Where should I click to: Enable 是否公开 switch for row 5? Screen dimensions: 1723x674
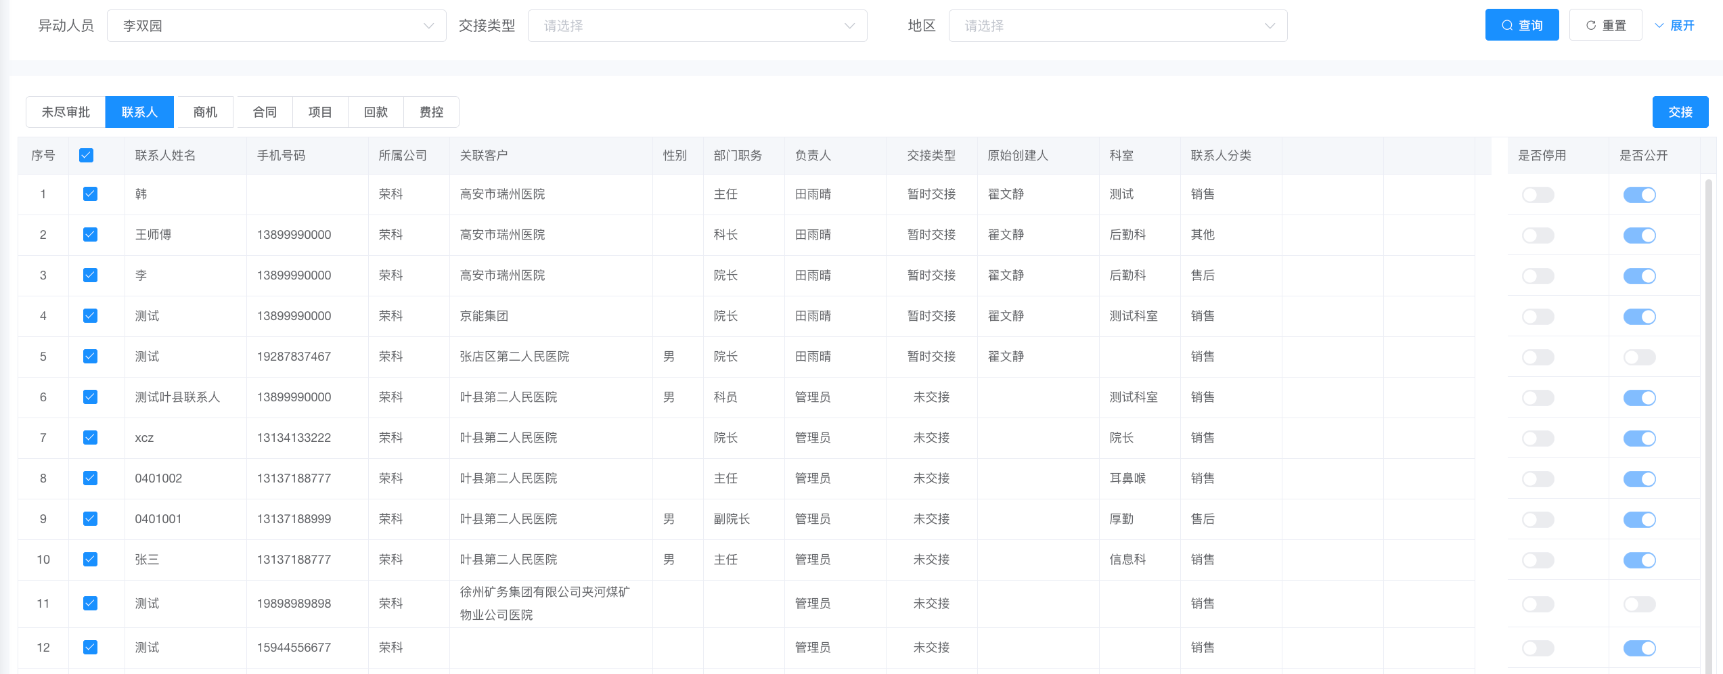tap(1639, 357)
